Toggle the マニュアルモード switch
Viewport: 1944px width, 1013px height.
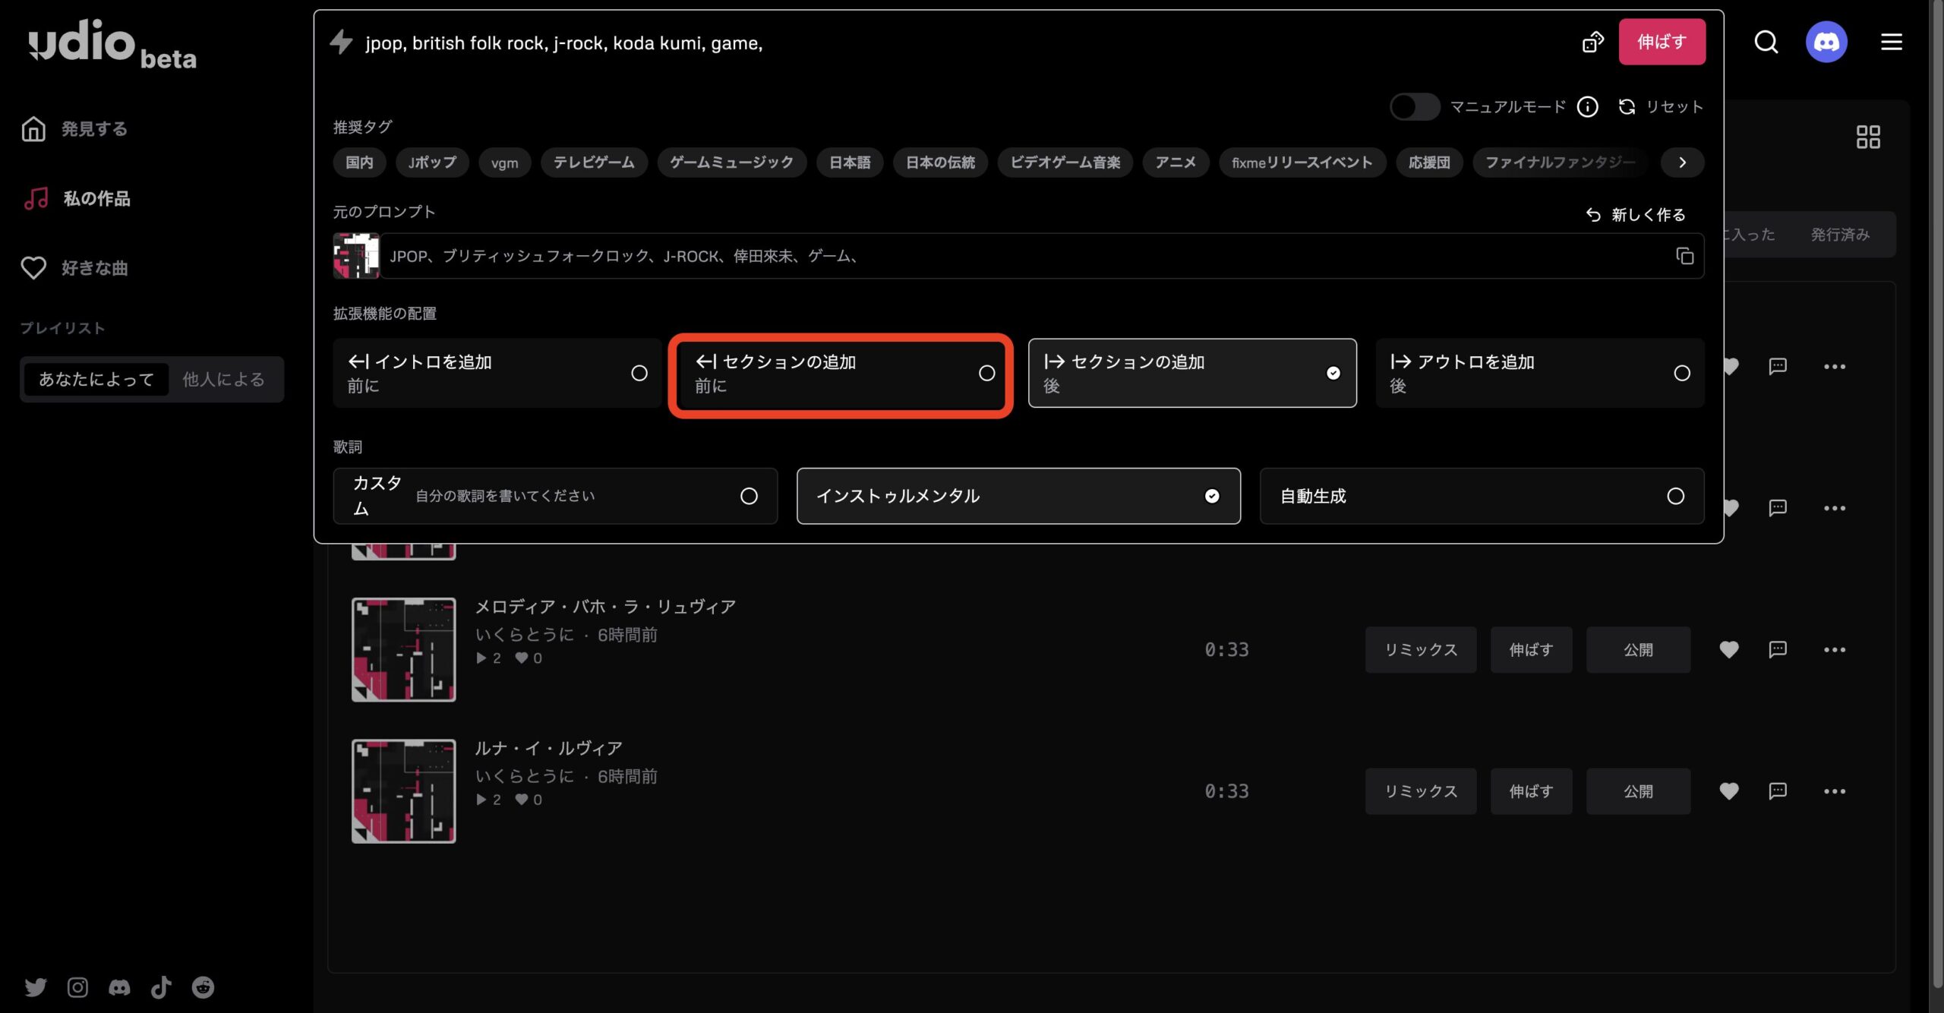point(1414,107)
